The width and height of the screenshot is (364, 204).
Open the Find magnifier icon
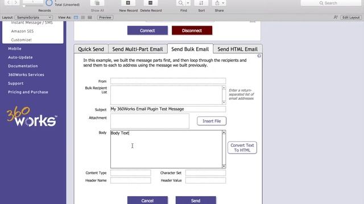181,3
